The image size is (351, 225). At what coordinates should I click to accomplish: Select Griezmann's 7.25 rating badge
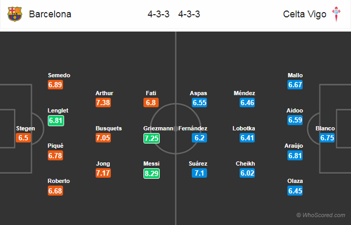coord(151,138)
